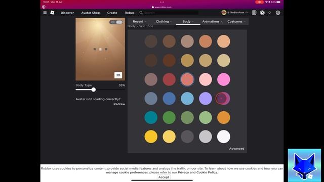Select the hot pink skin tone swatch
The height and width of the screenshot is (182, 324).
pyautogui.click(x=224, y=79)
